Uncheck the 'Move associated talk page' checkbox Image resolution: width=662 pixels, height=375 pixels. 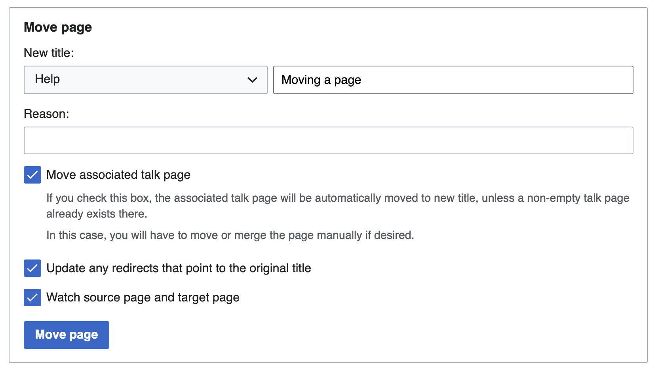click(32, 175)
